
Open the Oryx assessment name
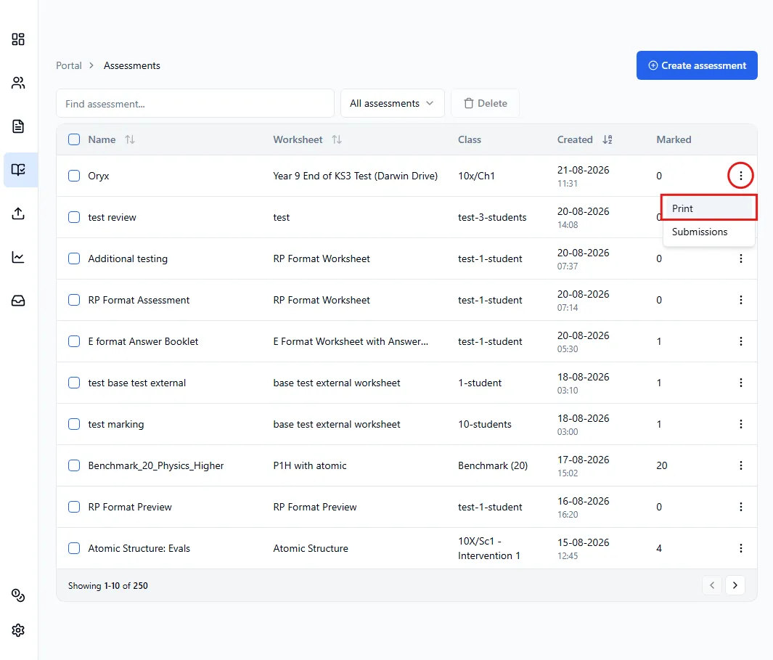pyautogui.click(x=99, y=176)
